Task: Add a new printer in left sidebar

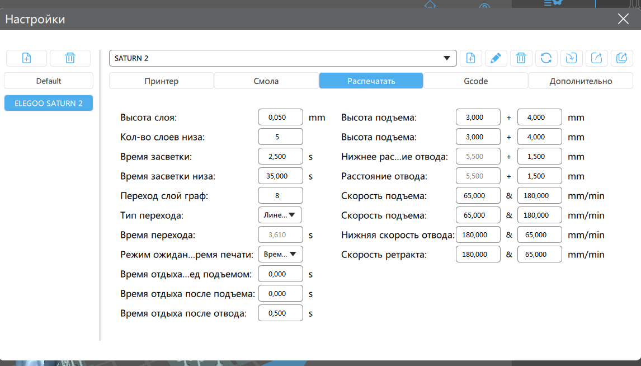Action: (26, 58)
